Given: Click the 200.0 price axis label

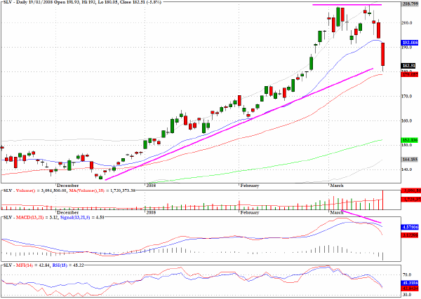Looking at the screenshot, I should coord(407,23).
